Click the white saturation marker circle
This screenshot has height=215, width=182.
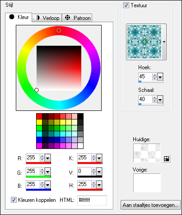37,90
